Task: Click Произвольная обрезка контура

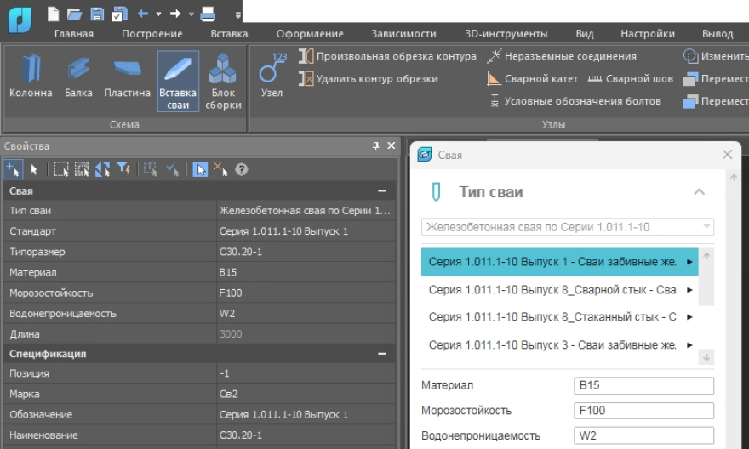Action: [387, 57]
